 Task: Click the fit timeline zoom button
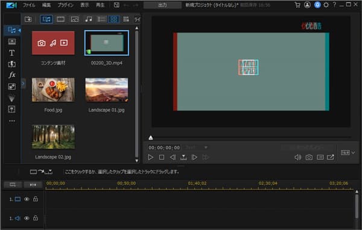pyautogui.click(x=33, y=185)
